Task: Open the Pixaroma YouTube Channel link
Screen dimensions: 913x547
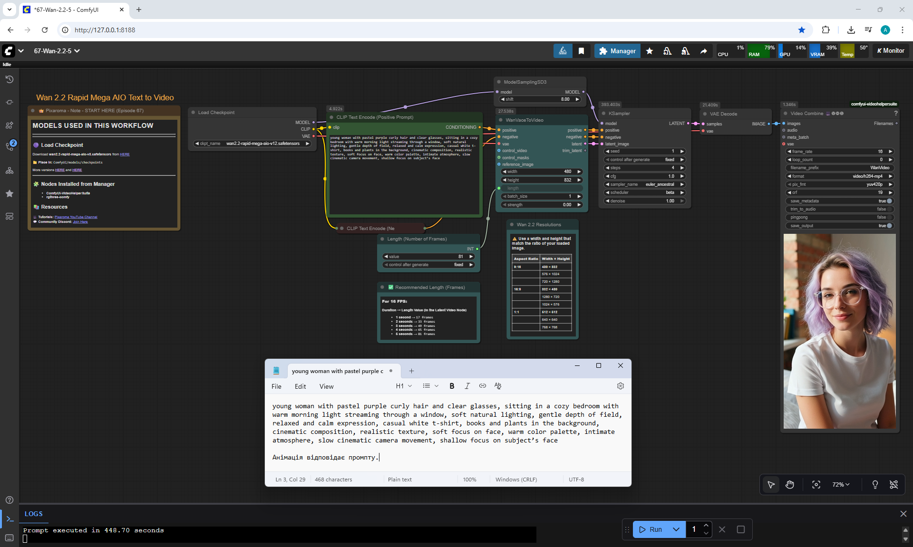Action: (x=76, y=217)
